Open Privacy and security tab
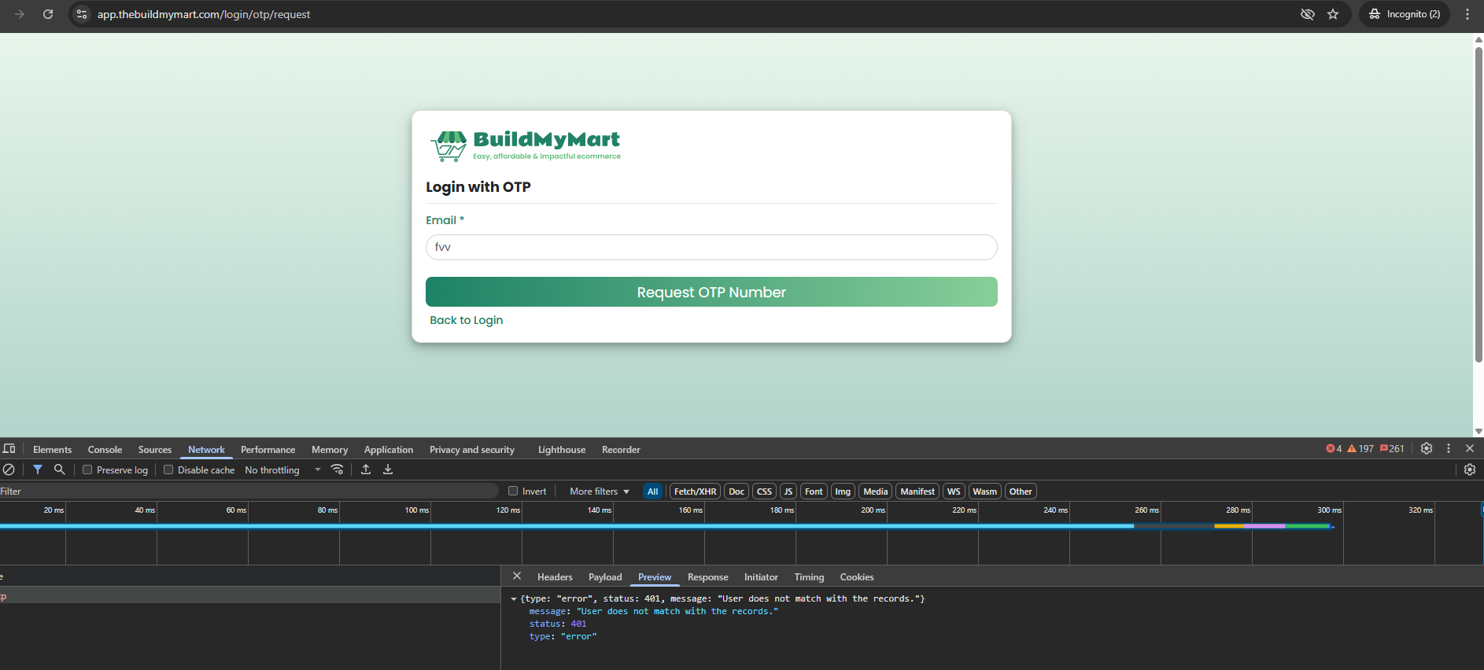1484x670 pixels. [x=472, y=450]
